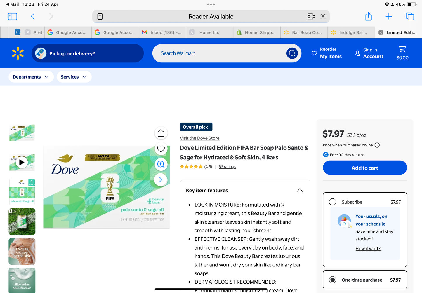
Task: Switch to the Bar Soap Co... tab
Action: pos(304,32)
